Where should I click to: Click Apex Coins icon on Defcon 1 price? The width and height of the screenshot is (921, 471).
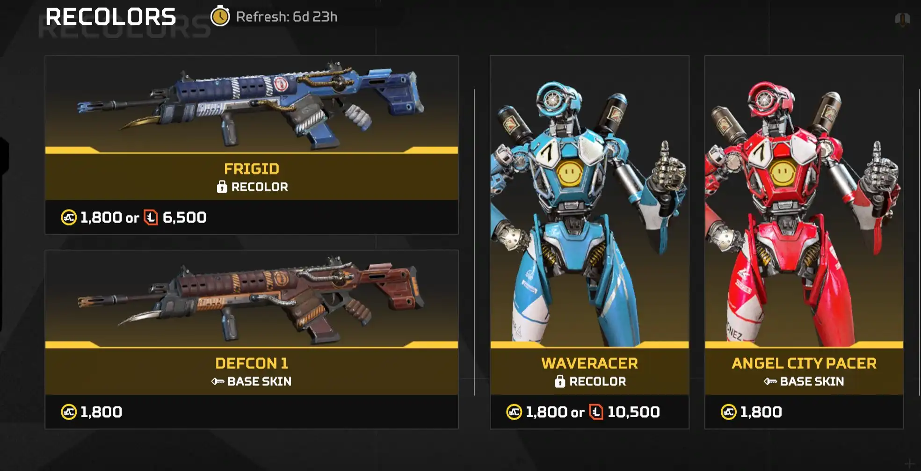(69, 412)
